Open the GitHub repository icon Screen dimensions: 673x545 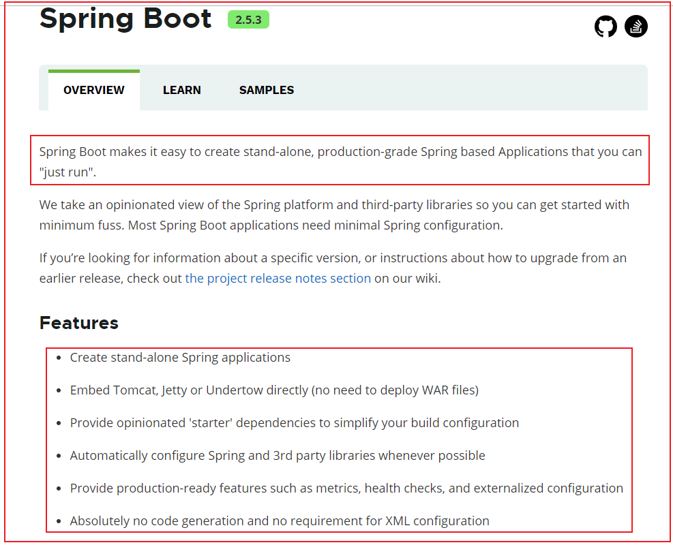[605, 27]
